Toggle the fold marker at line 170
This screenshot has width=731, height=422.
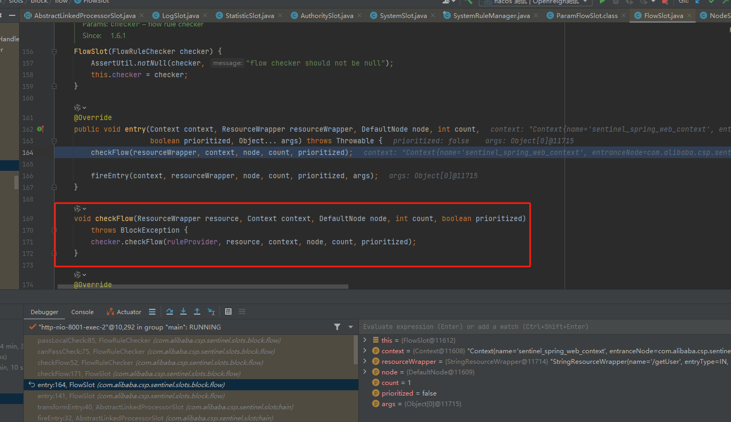(54, 230)
